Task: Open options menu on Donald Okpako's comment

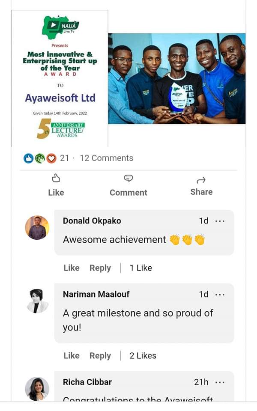Action: [x=220, y=221]
